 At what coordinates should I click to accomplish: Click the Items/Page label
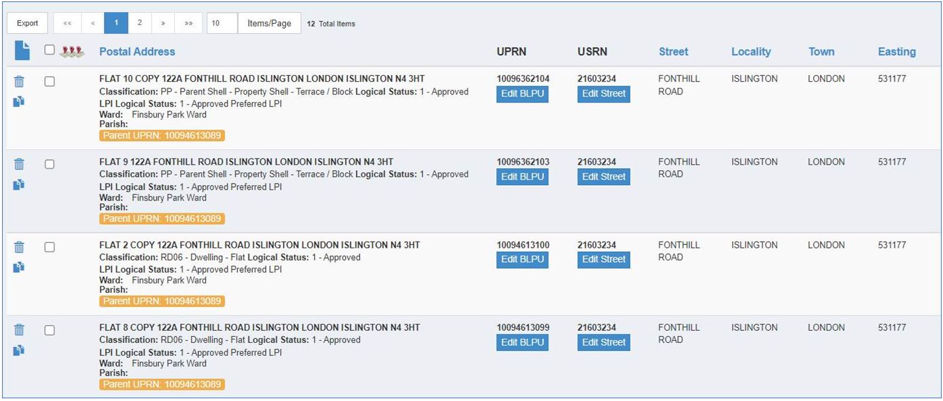tap(270, 23)
